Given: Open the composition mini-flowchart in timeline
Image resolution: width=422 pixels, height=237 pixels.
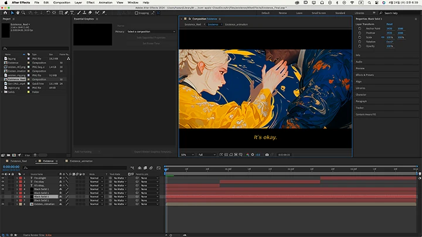Looking at the screenshot, I should click(132, 168).
